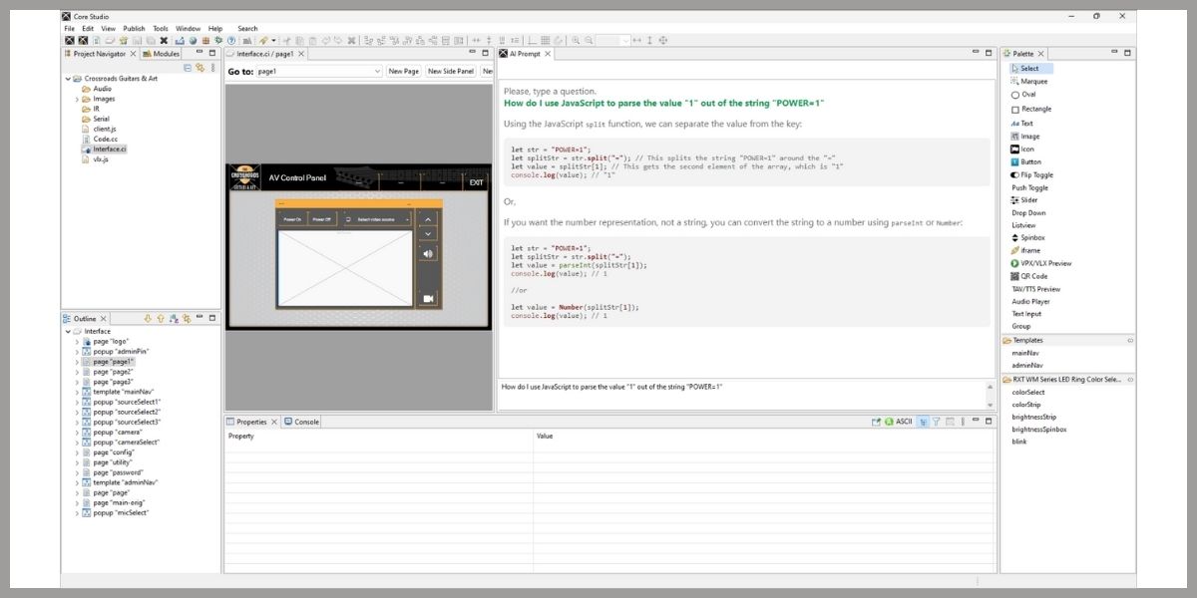Click the VPX/VLX Preview palette item

coord(1044,263)
